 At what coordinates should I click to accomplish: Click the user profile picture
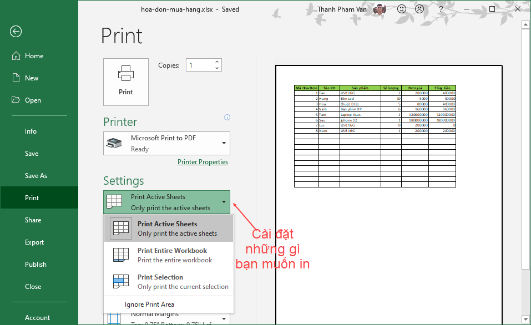380,9
